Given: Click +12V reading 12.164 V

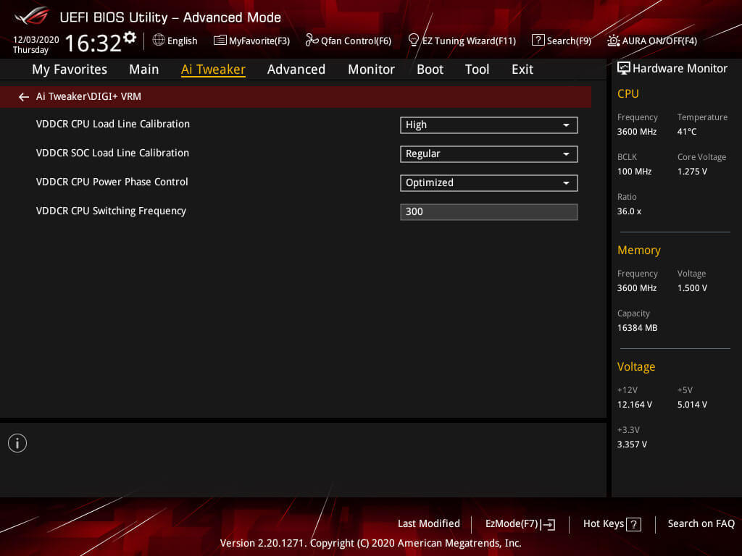Looking at the screenshot, I should click(x=635, y=405).
